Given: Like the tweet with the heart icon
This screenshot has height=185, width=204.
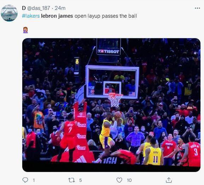Looking at the screenshot, I should (x=119, y=180).
